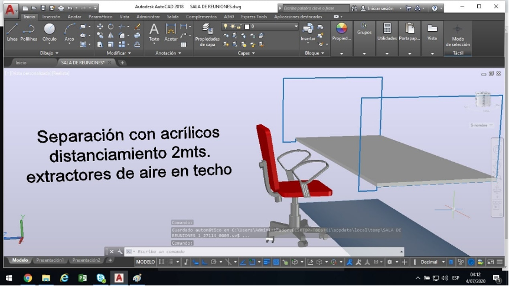This screenshot has height=286, width=509.
Task: Toggle MODELO space button in status bar
Action: click(145, 262)
